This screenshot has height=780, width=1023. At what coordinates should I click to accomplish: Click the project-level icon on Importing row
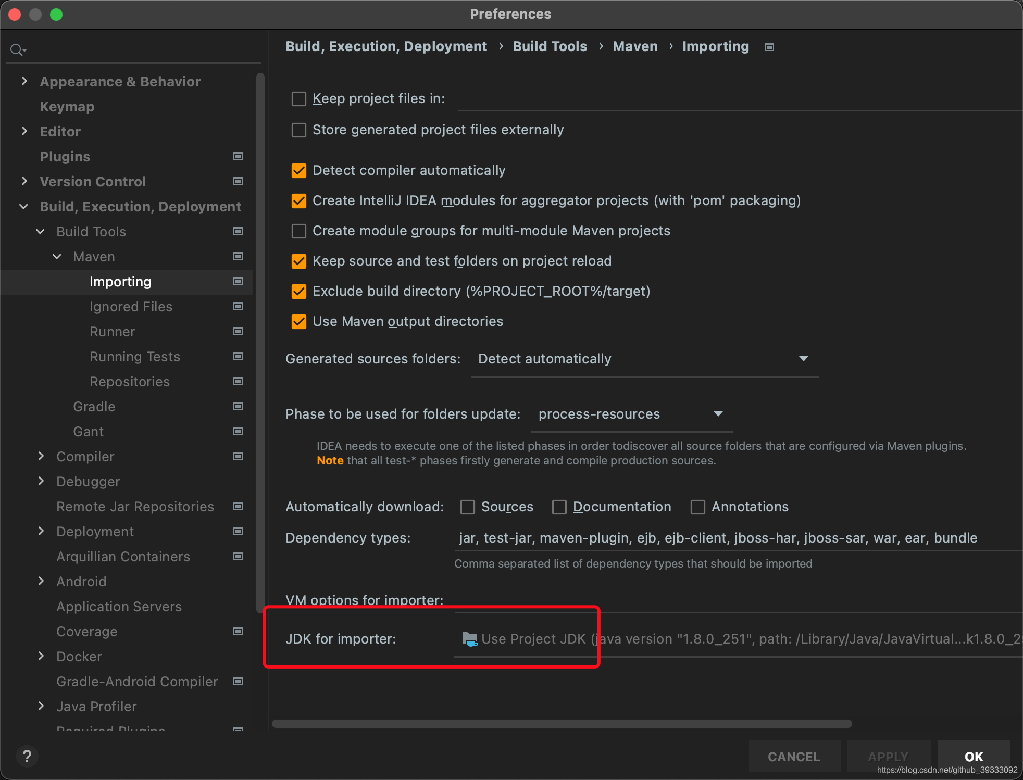(x=238, y=281)
